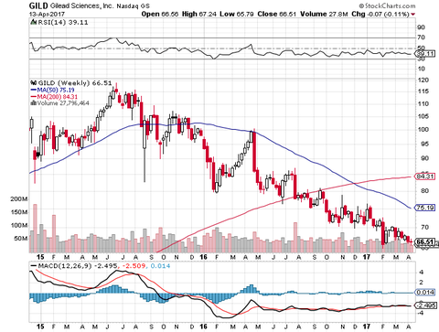Viewport: 439px width, 332px height.
Task: Click the Nasdaq GS exchange label
Action: coord(133,6)
